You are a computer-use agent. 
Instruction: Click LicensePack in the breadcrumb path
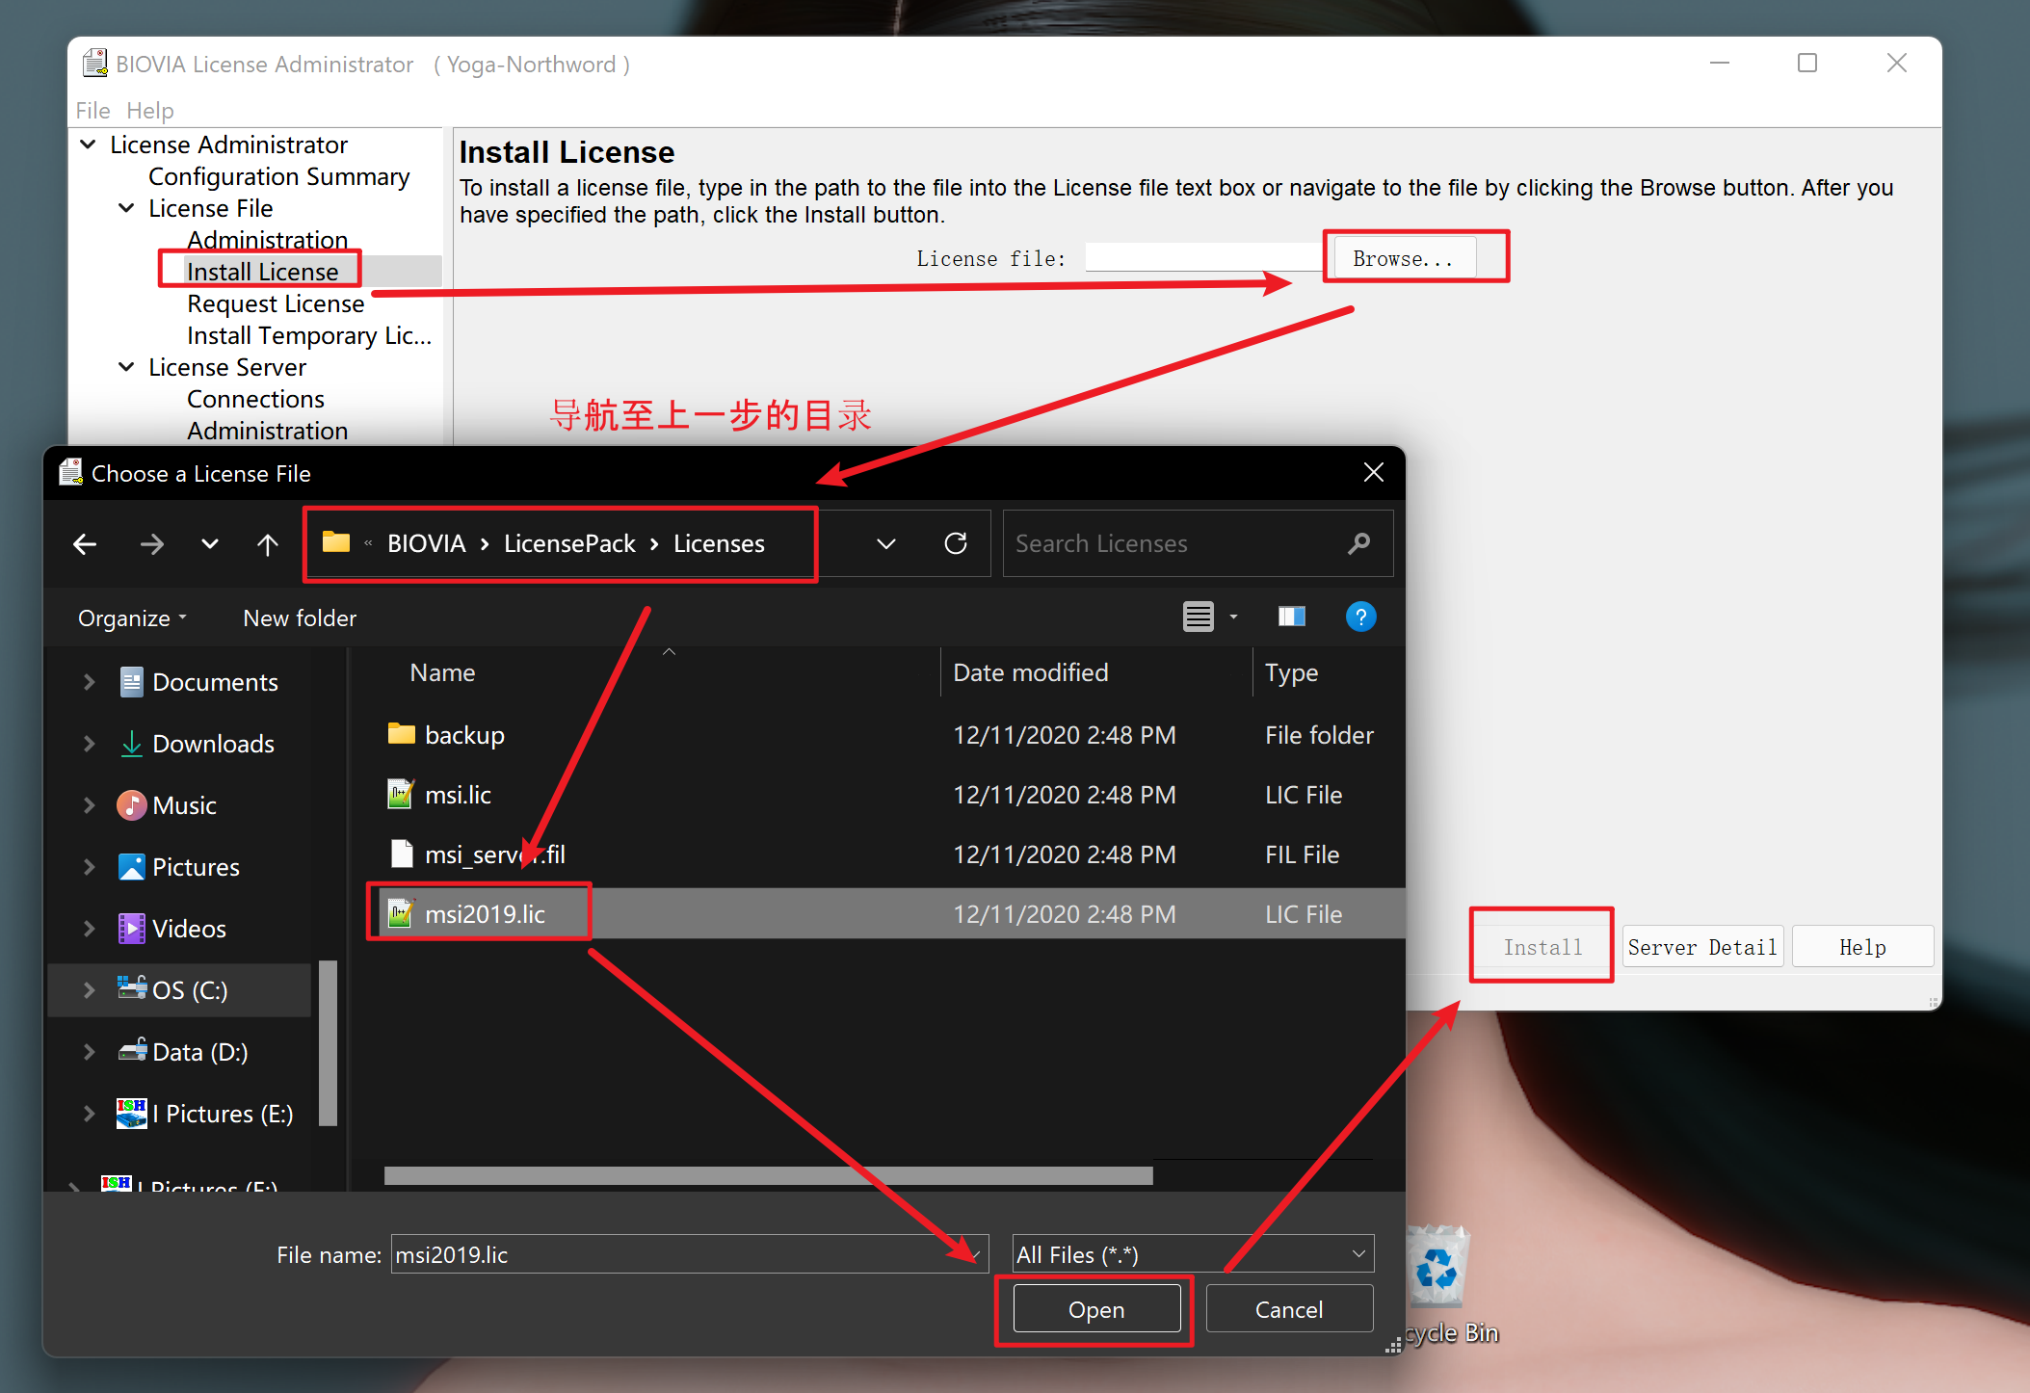click(x=569, y=543)
